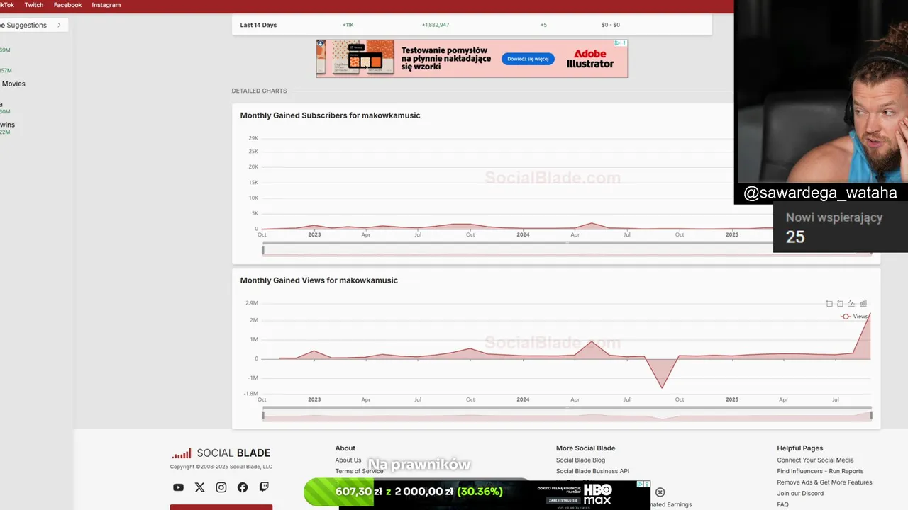Click 'Last 14 Days' row label

(x=258, y=25)
